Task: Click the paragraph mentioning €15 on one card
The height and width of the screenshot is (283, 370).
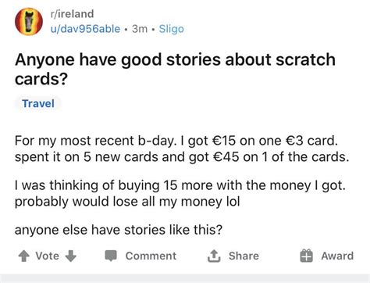Action: [x=182, y=149]
